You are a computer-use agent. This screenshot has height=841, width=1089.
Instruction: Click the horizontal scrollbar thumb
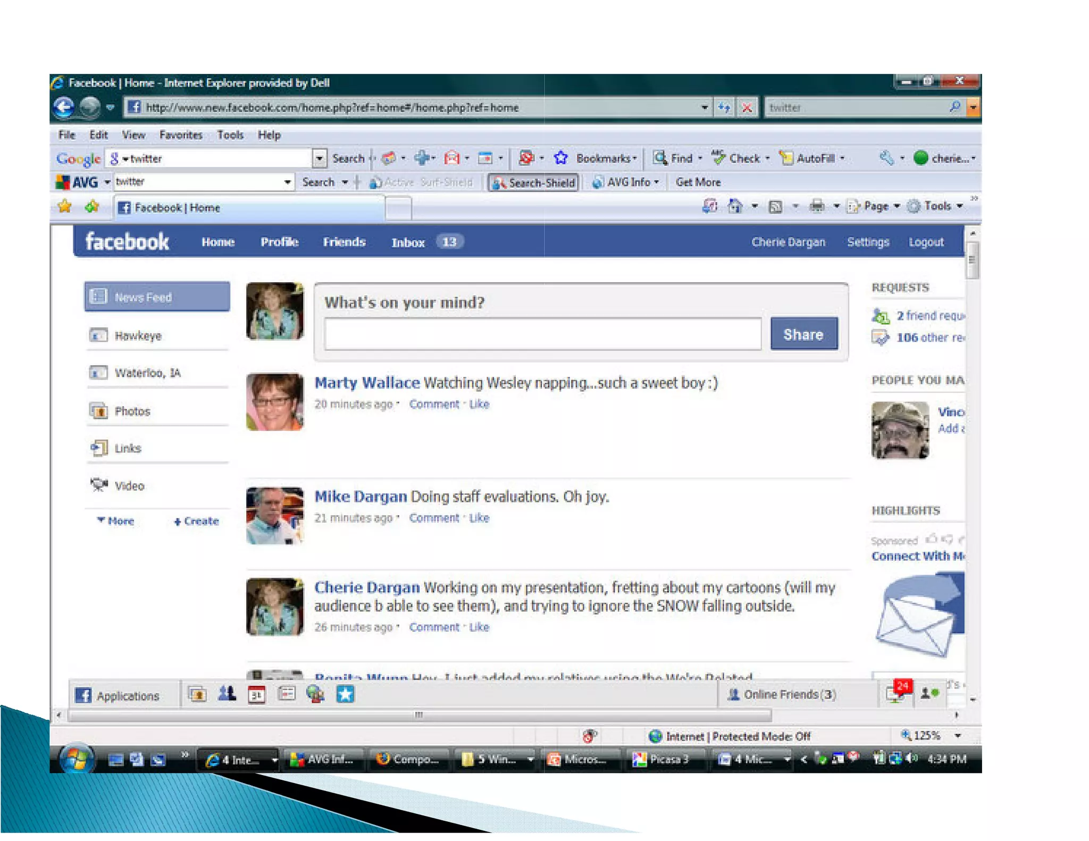click(420, 715)
